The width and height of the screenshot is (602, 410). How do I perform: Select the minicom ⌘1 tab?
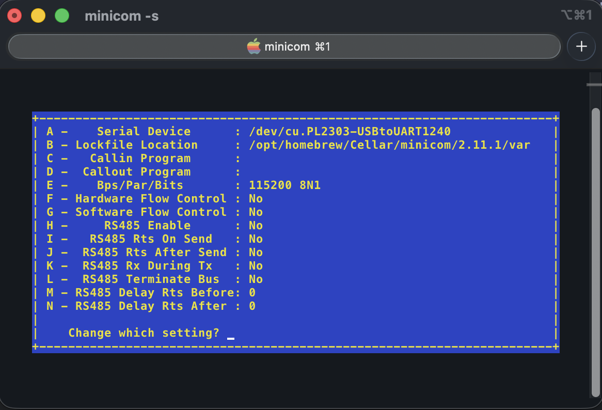[x=284, y=46]
